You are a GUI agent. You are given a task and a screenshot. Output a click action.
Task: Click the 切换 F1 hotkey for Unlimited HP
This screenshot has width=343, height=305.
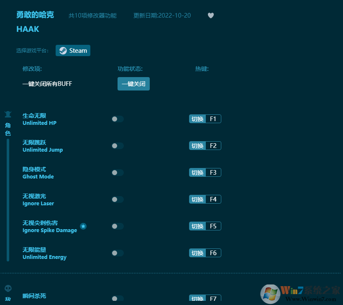pyautogui.click(x=205, y=119)
